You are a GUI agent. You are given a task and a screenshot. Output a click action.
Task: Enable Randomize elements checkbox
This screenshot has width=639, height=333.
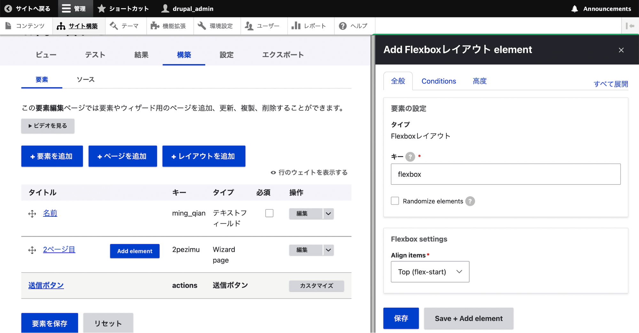[395, 201]
